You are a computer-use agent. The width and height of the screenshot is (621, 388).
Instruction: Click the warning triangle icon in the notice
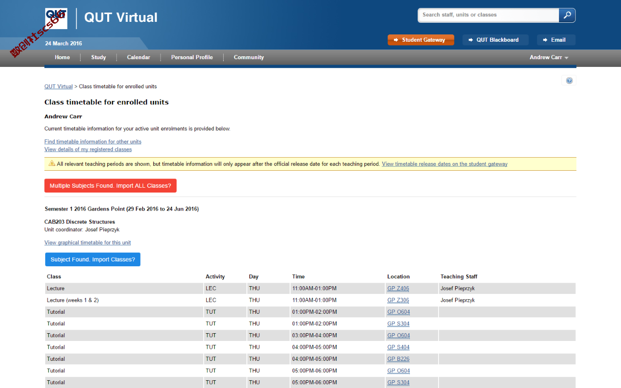pyautogui.click(x=51, y=163)
